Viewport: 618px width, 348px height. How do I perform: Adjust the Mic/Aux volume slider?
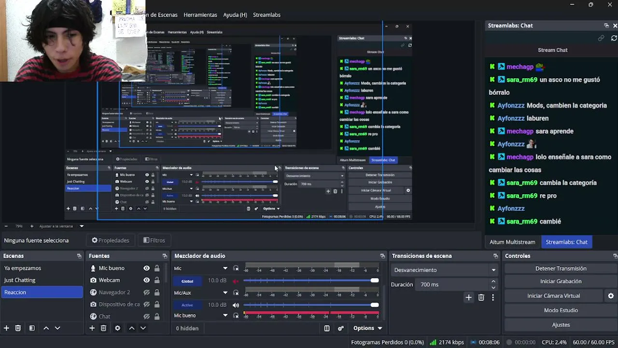(x=311, y=304)
